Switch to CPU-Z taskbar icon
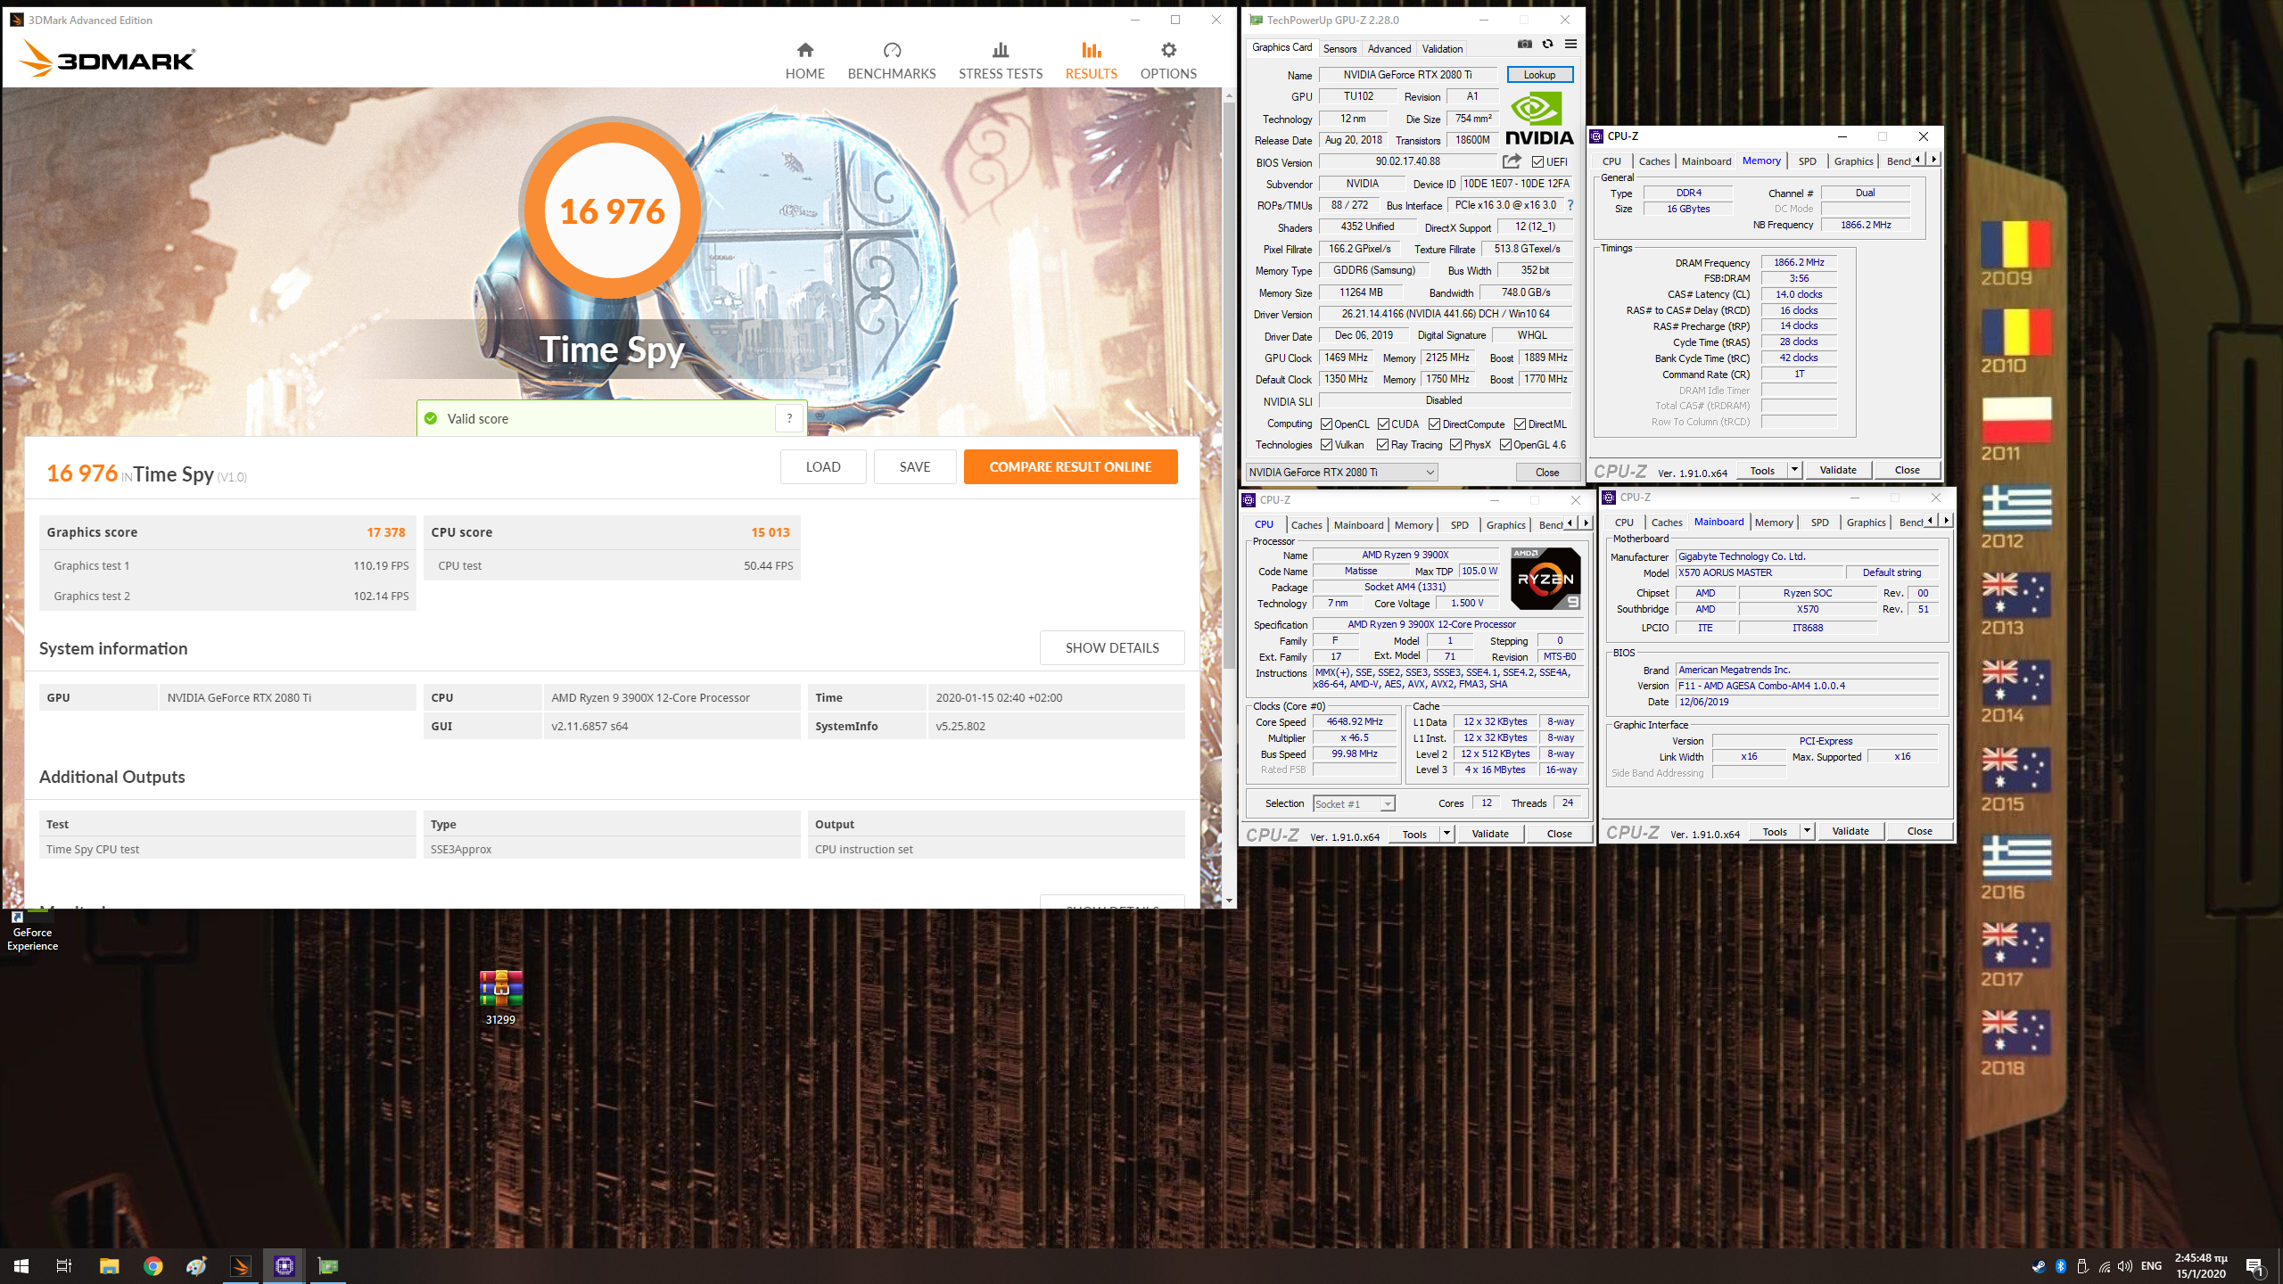Viewport: 2283px width, 1284px height. coord(284,1265)
